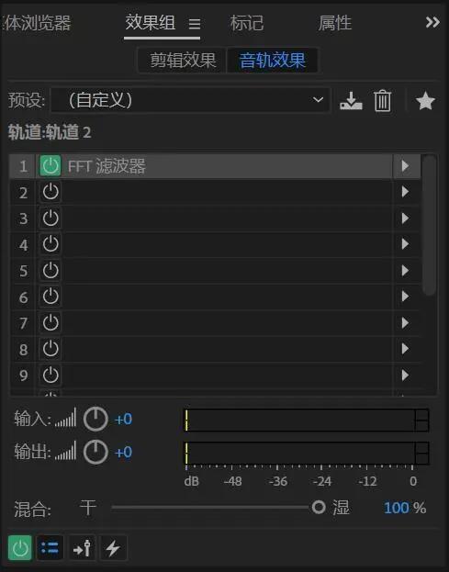Click the save preset download icon

351,101
